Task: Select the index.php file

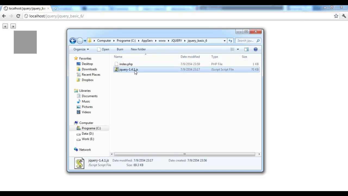Action: pyautogui.click(x=186, y=64)
